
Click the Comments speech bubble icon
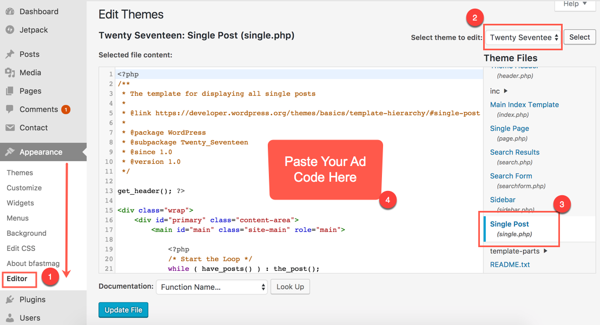(10, 109)
